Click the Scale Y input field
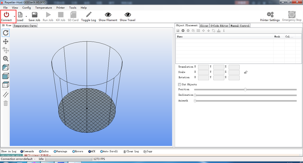This screenshot has height=163, width=303. (x=219, y=72)
